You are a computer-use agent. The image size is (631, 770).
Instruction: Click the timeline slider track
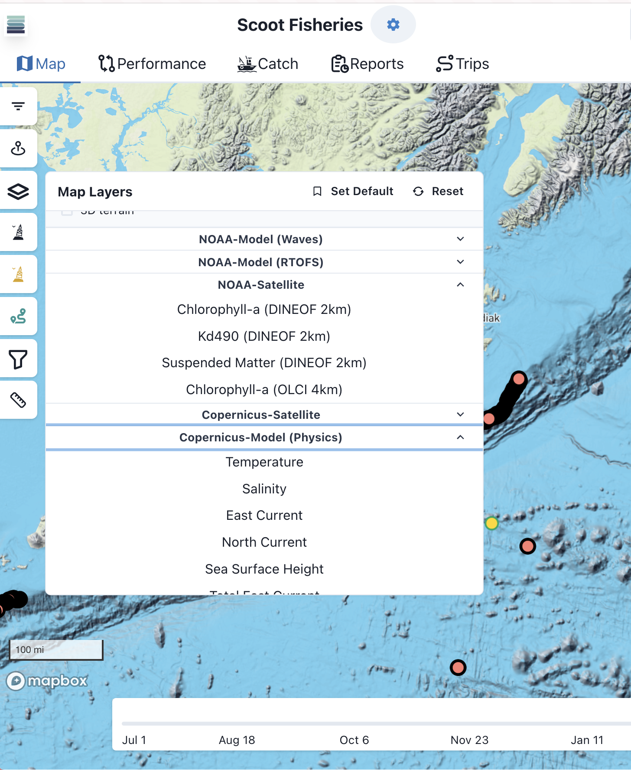tap(376, 724)
